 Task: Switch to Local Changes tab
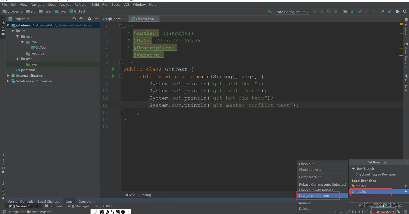49,202
